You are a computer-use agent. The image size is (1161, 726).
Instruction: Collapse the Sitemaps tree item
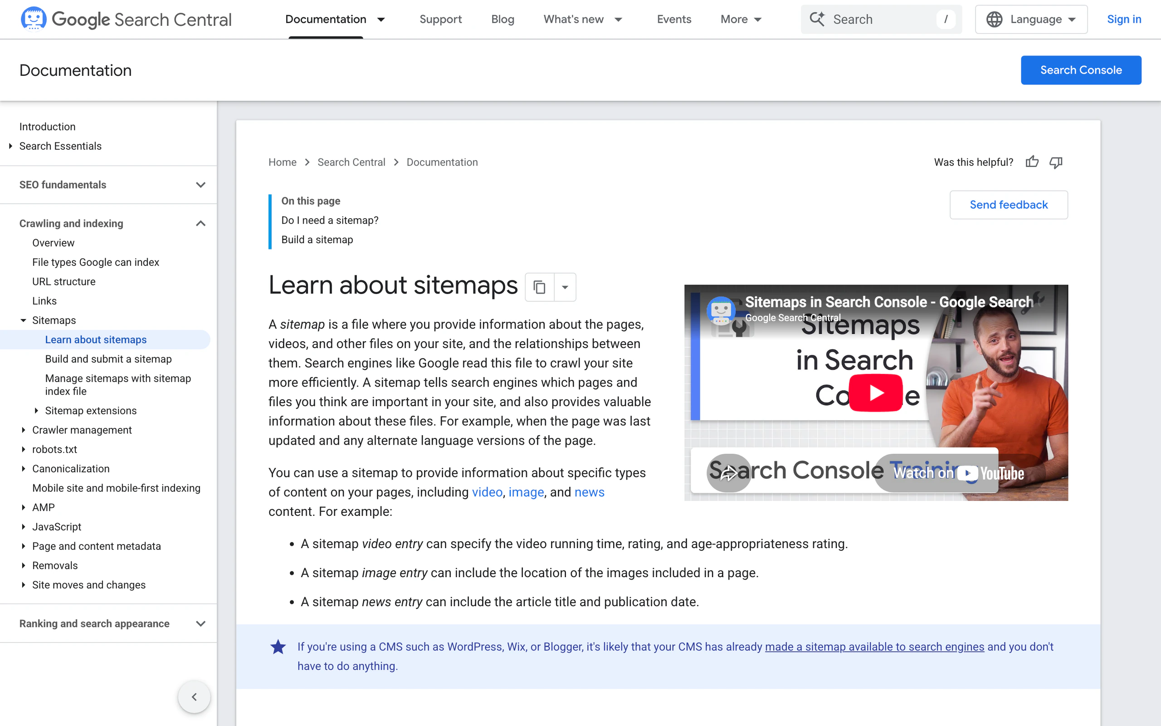coord(23,320)
